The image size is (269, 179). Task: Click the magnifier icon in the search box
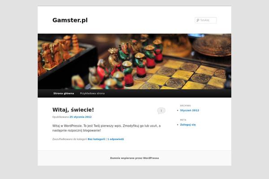[198, 20]
